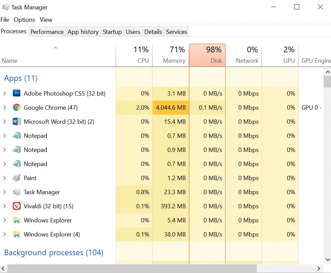Click the Windows Explorer (4) folder icon

click(x=17, y=234)
